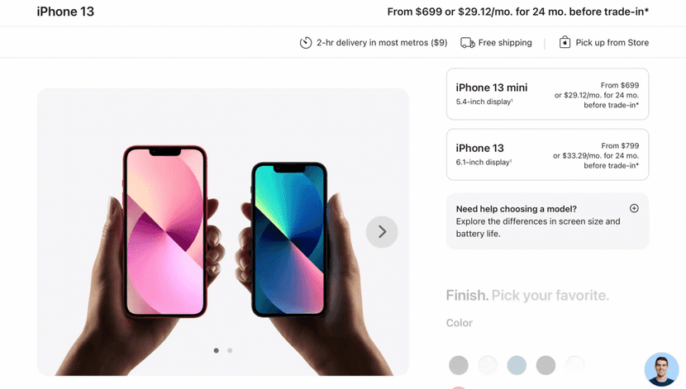Select the iPhone 13 mini model option
The height and width of the screenshot is (389, 686).
click(x=547, y=94)
